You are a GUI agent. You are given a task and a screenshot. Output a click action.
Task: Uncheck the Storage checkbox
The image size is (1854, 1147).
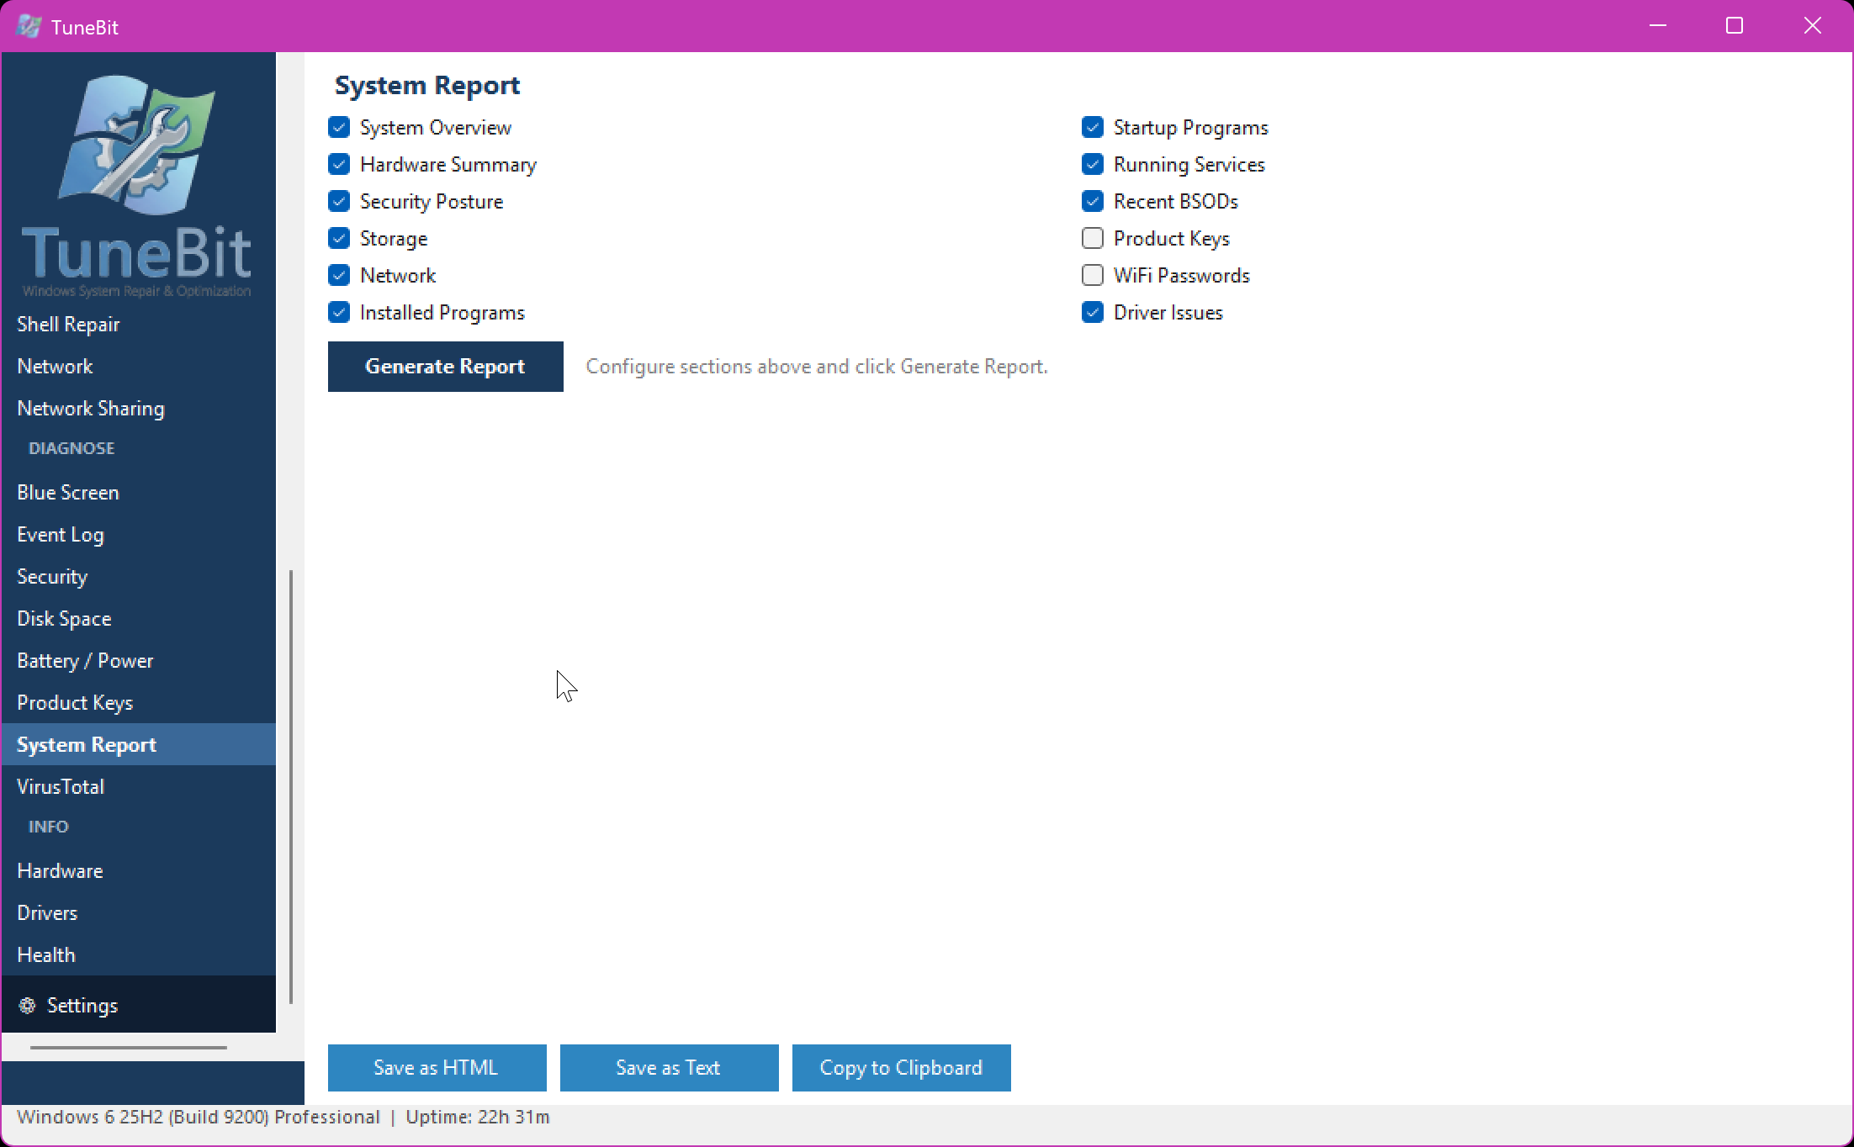(339, 238)
